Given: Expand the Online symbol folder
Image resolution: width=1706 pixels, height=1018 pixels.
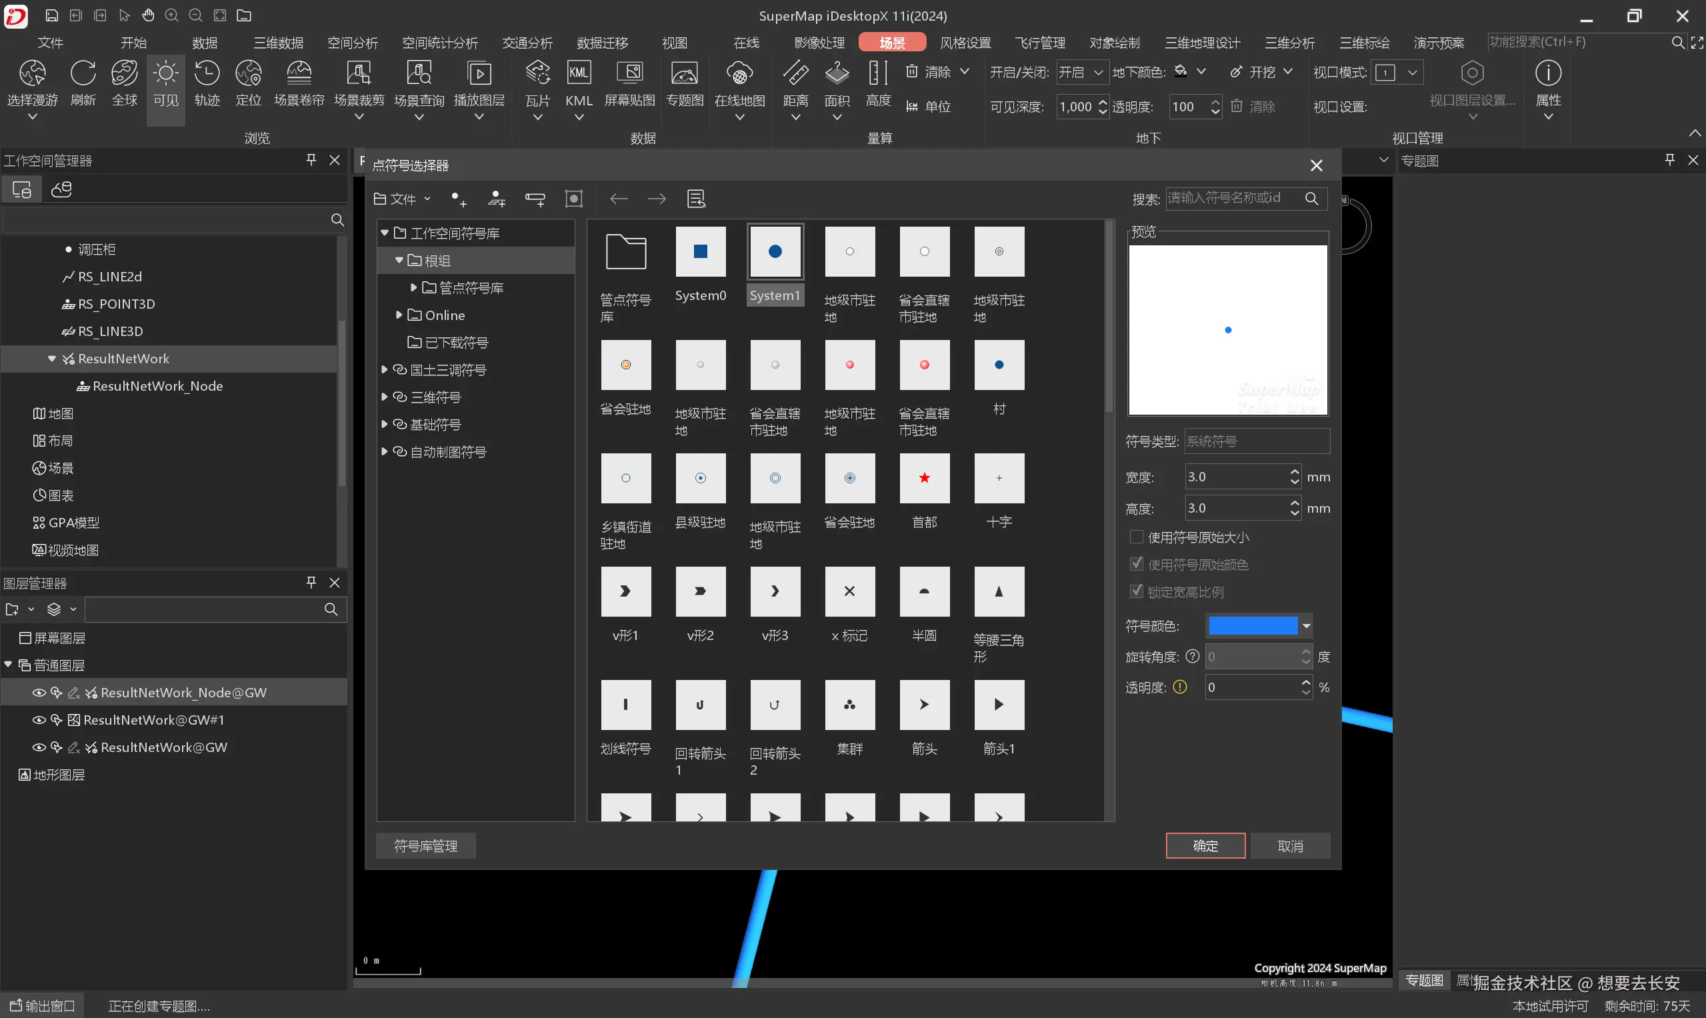Looking at the screenshot, I should (x=399, y=315).
